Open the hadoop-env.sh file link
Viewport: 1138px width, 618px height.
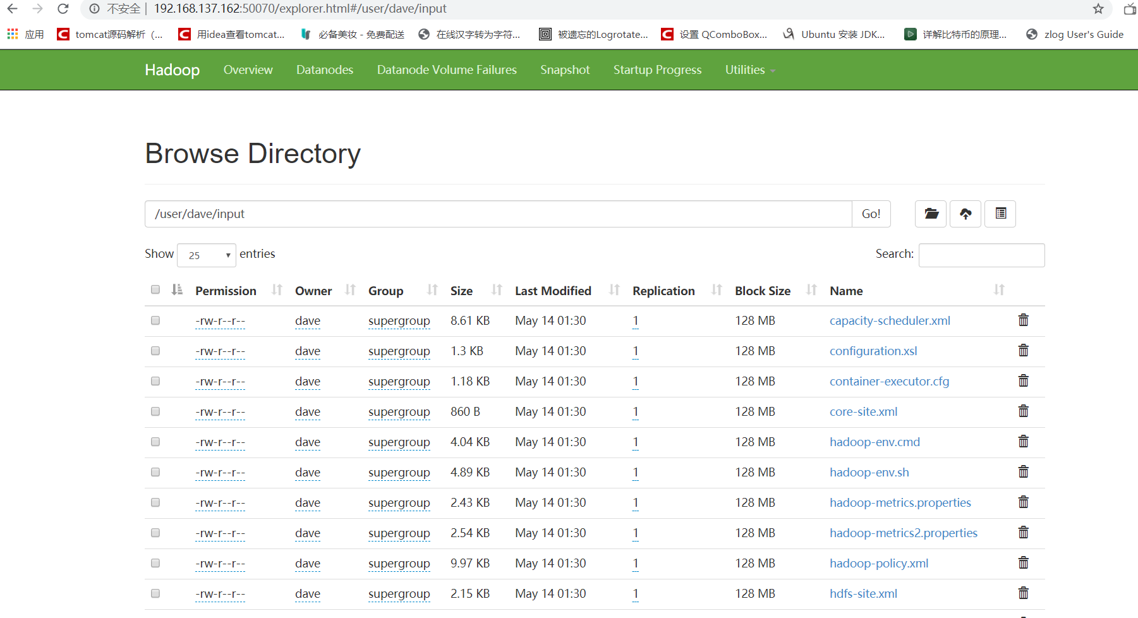869,472
